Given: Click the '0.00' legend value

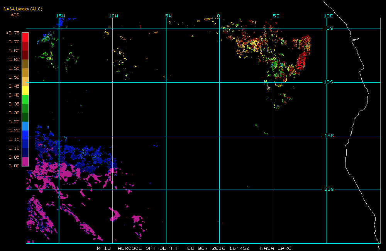Looking at the screenshot, I should pos(14,166).
